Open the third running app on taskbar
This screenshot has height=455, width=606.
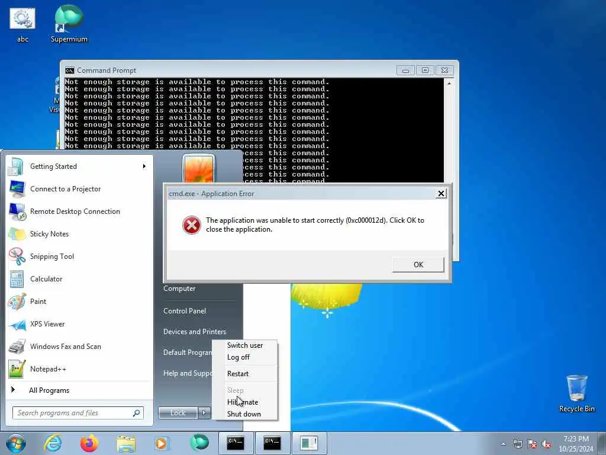309,443
